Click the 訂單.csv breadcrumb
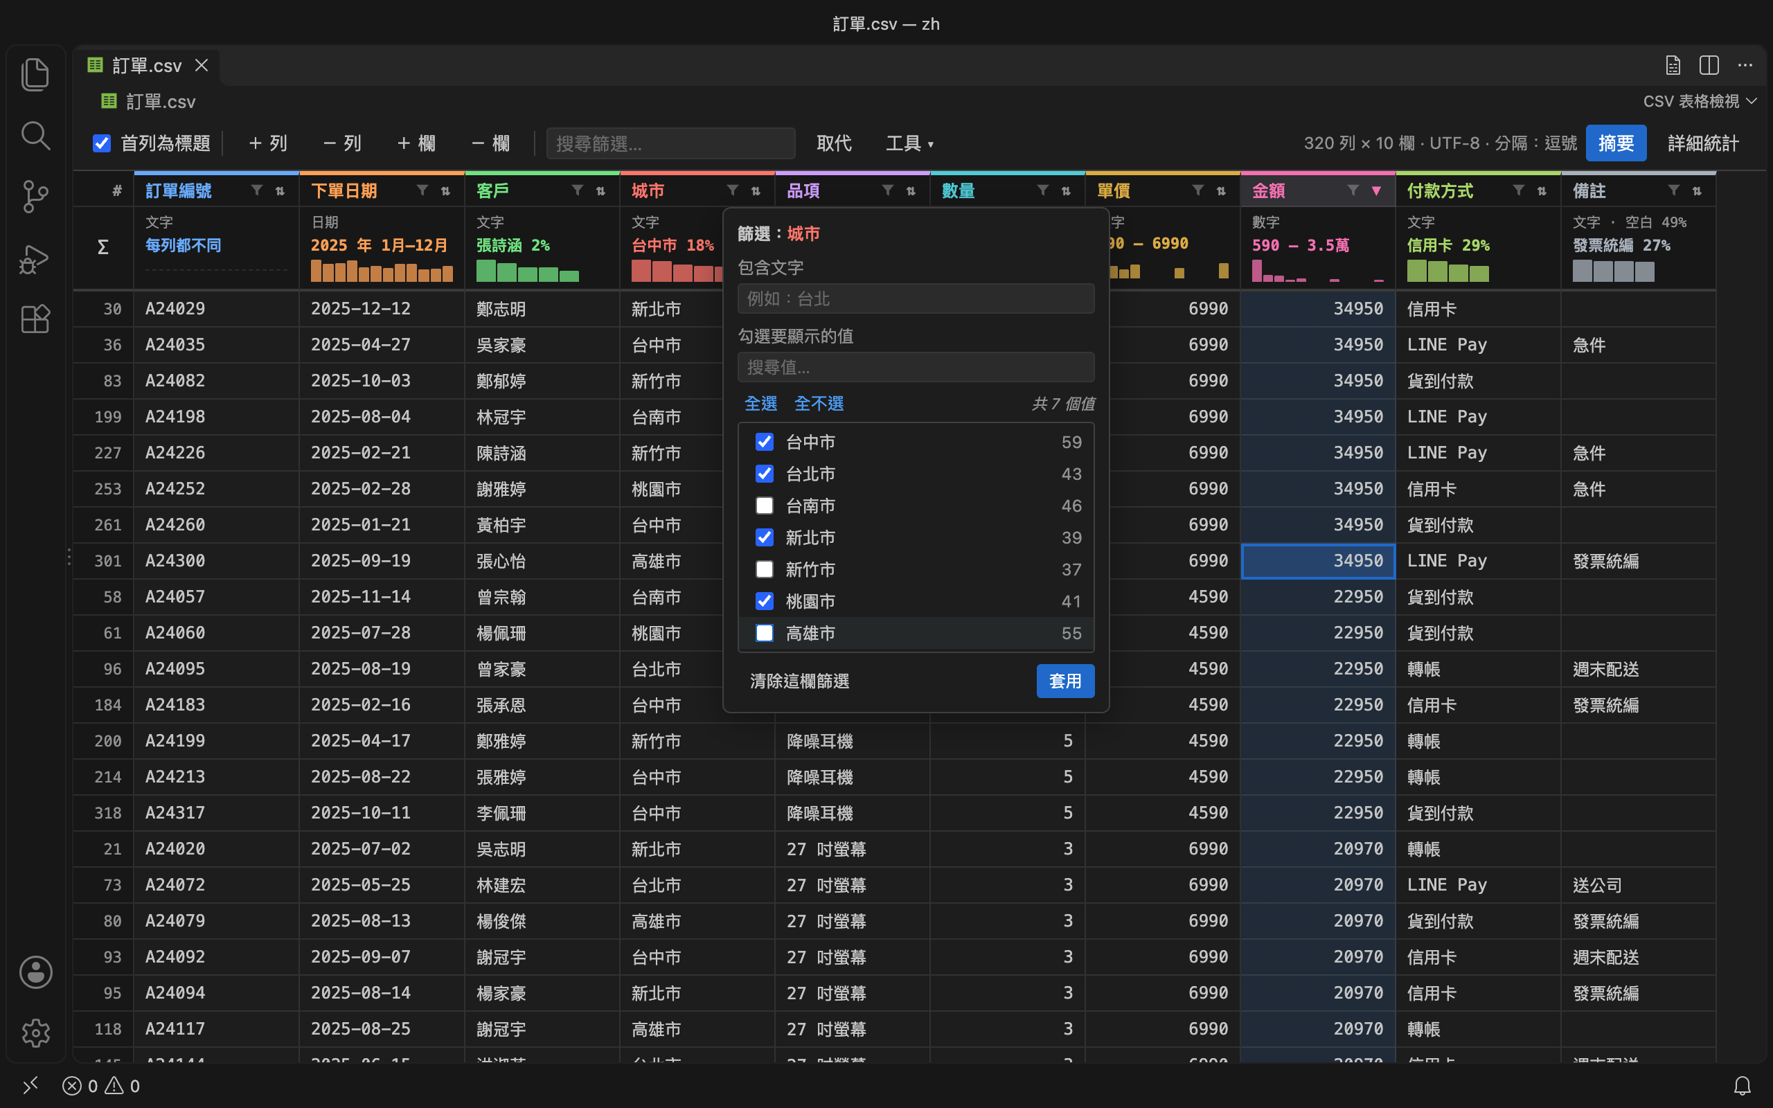 click(x=149, y=101)
